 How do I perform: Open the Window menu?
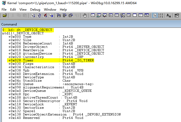point(50,10)
